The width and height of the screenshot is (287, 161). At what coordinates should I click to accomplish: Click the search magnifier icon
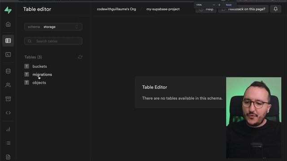click(30, 41)
